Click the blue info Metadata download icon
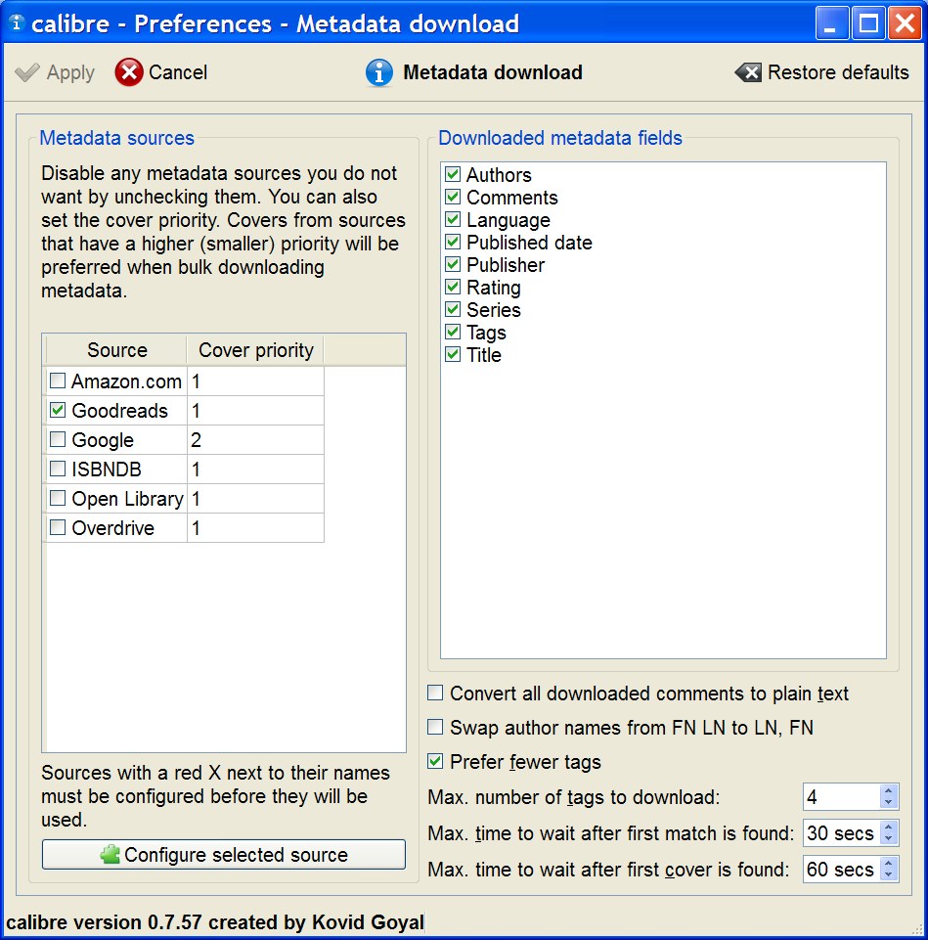This screenshot has width=928, height=940. tap(378, 72)
